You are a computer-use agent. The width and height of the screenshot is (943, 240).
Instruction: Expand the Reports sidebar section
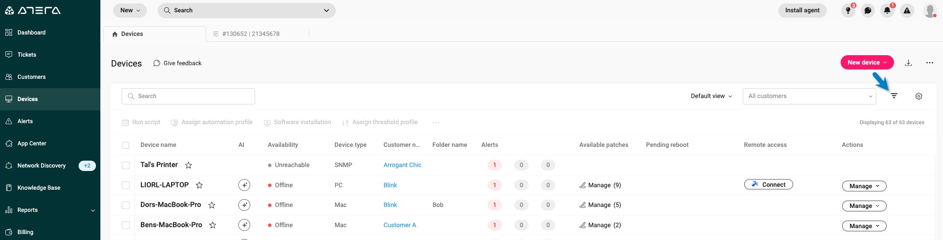tap(50, 210)
